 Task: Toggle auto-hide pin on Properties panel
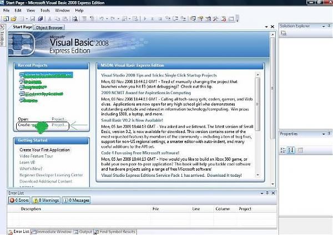coord(329,134)
